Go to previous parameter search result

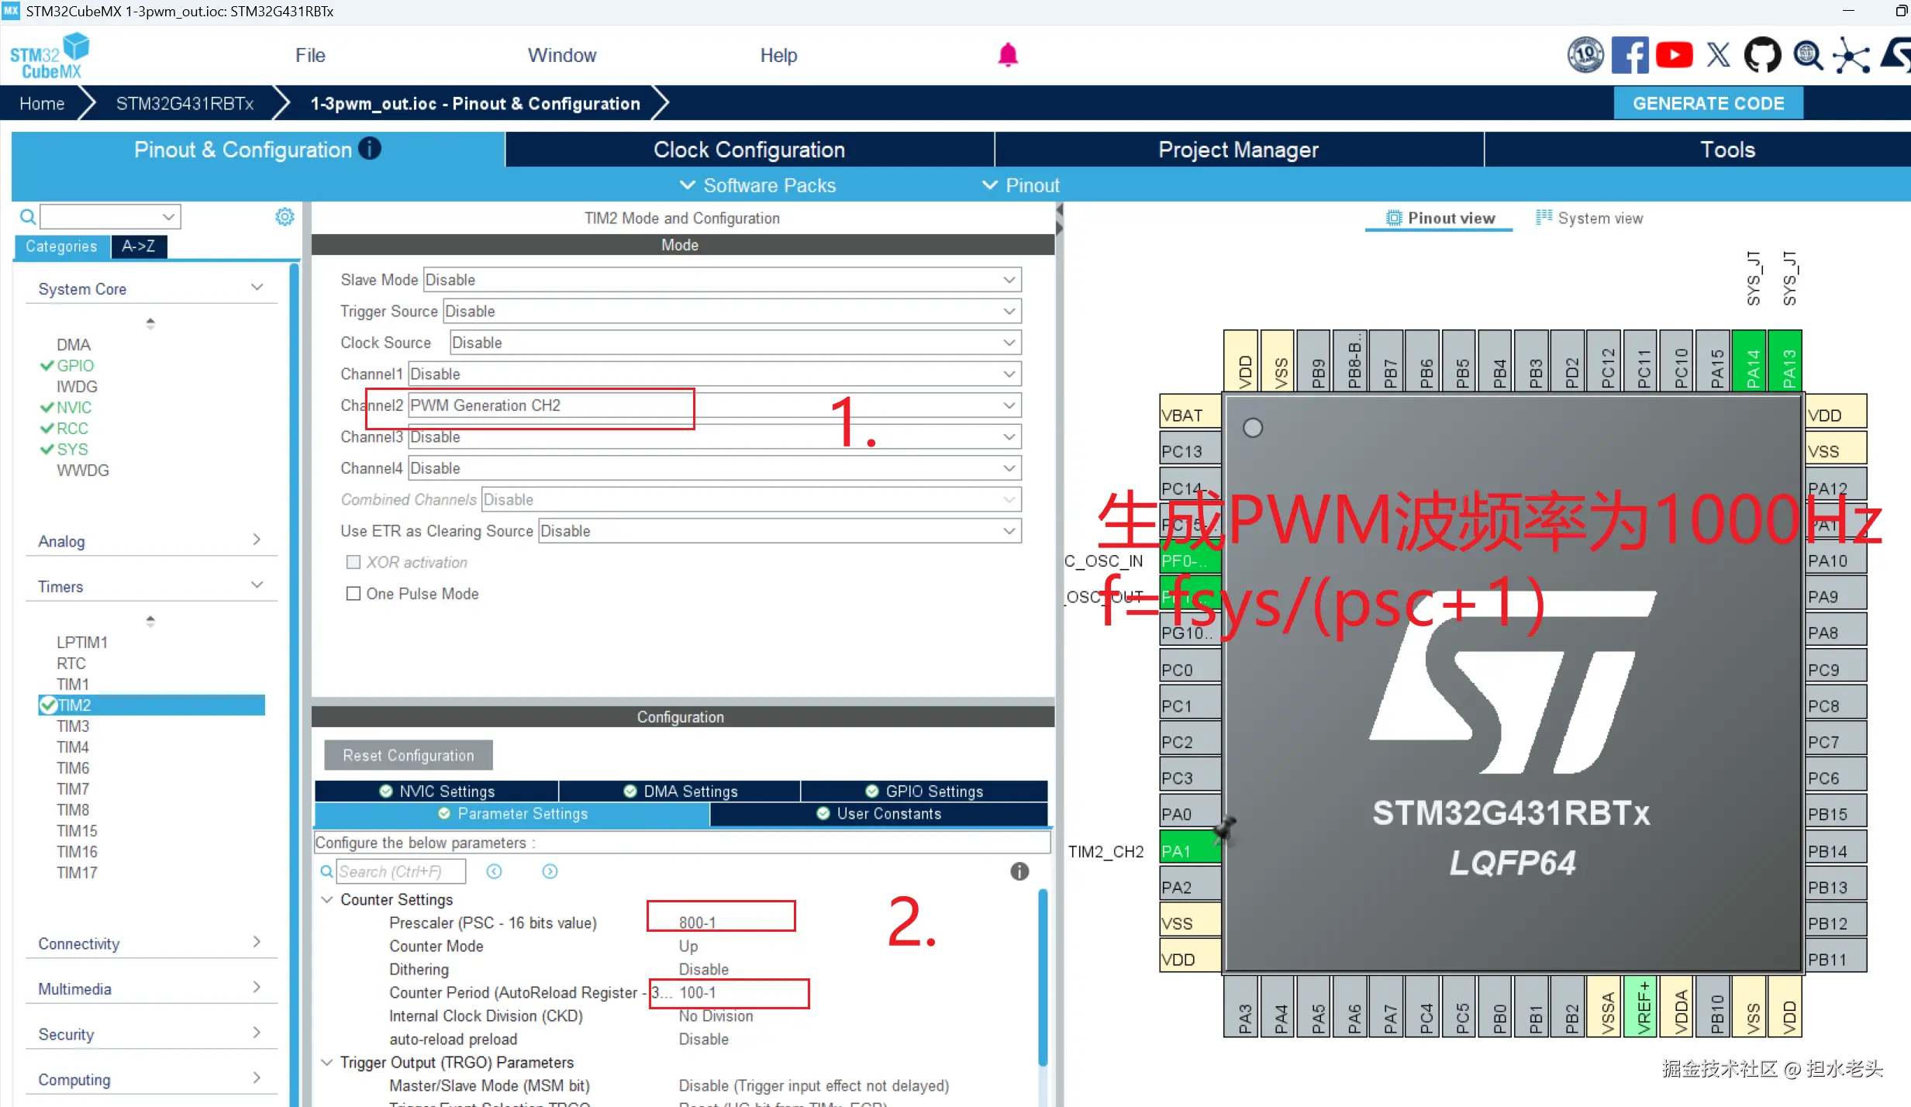coord(494,871)
